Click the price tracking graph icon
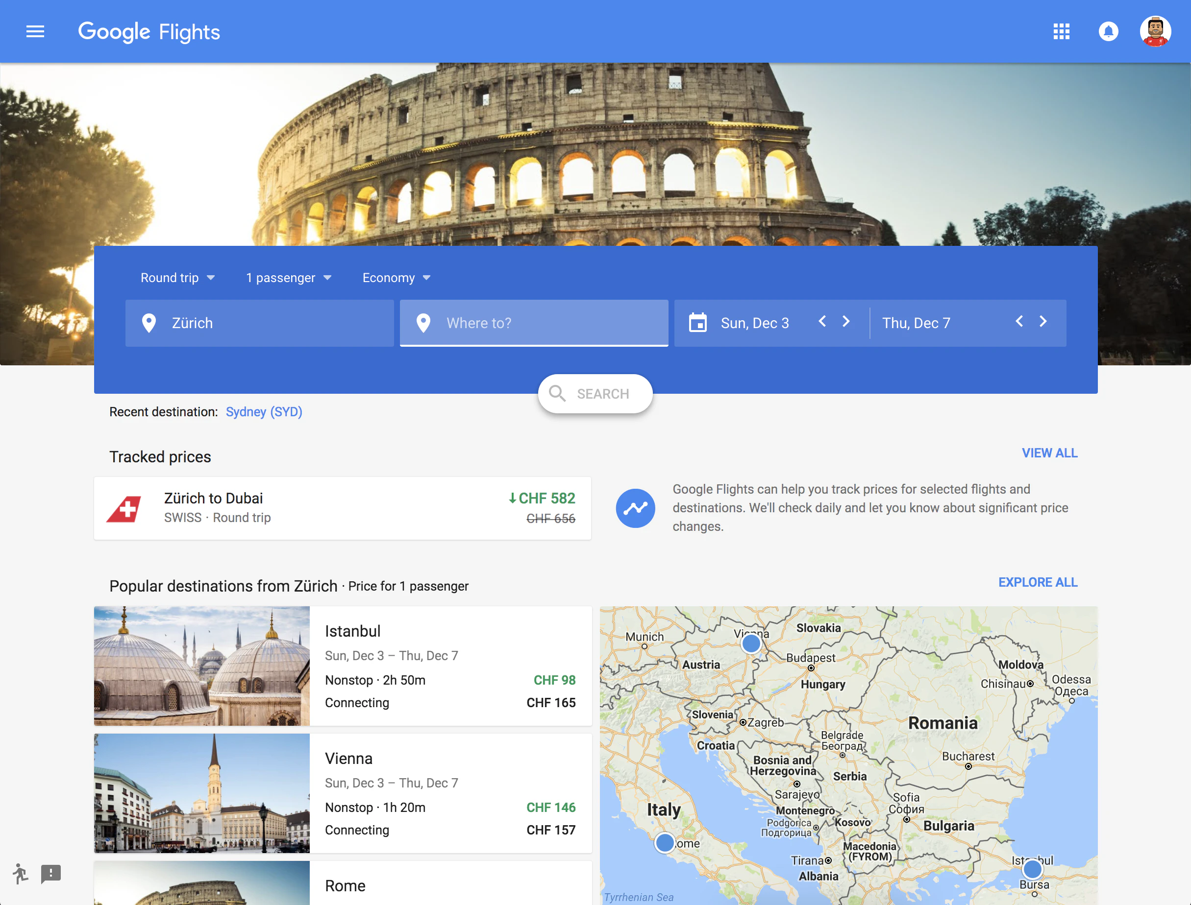 coord(635,508)
